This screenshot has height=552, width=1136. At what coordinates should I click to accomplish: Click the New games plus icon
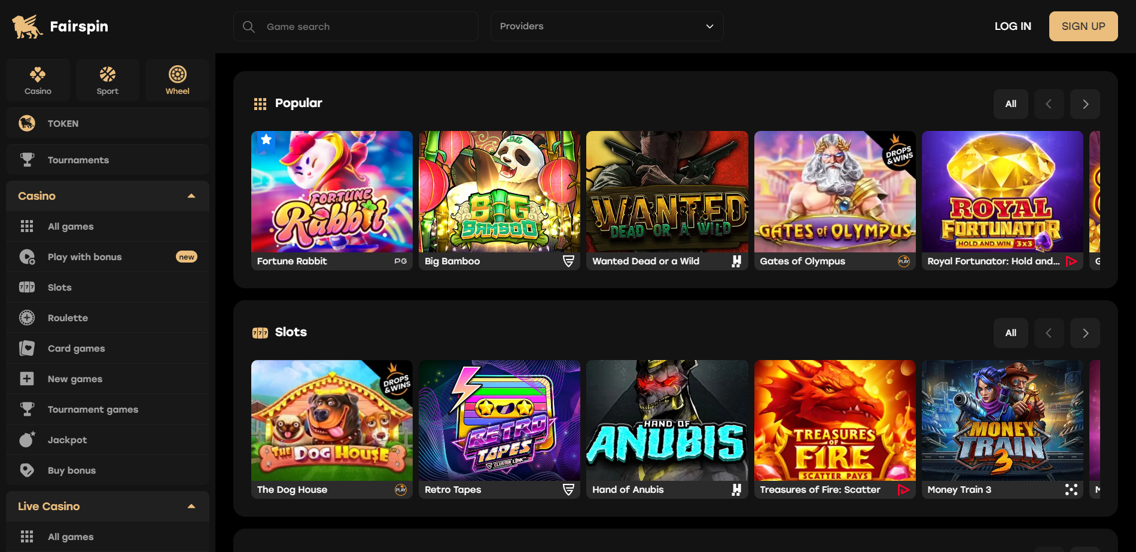[x=27, y=379]
